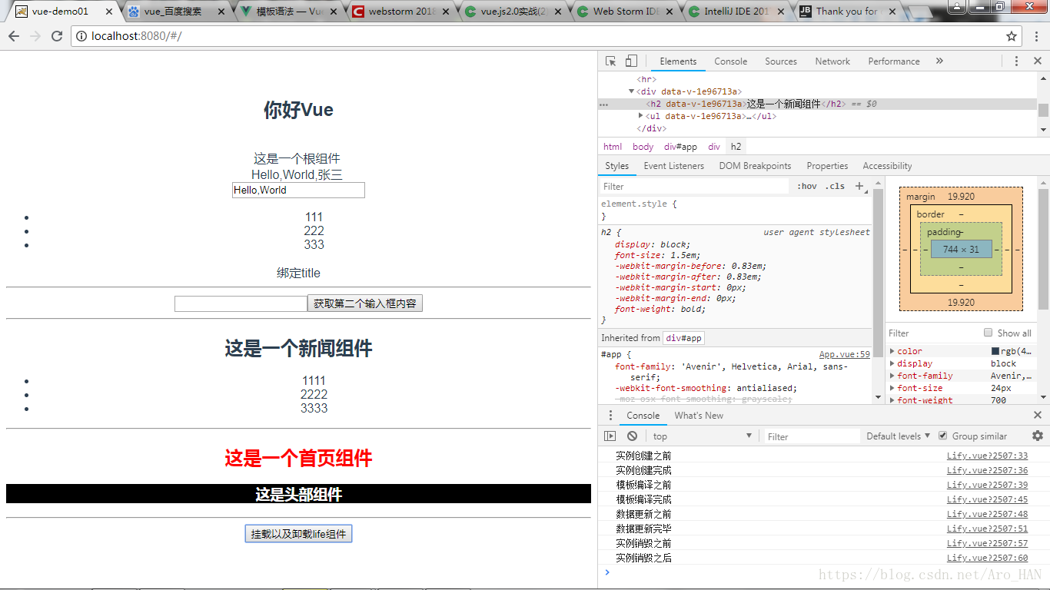Click the empty input before 获取 button
The height and width of the screenshot is (590, 1050).
pyautogui.click(x=241, y=303)
